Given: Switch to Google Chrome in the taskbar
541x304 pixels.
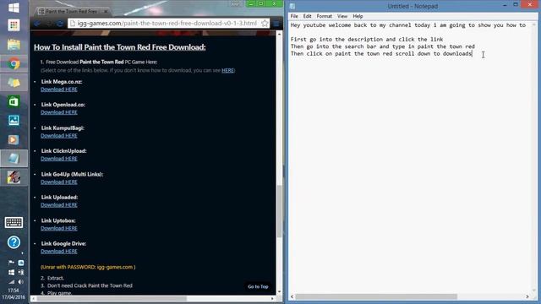Looking at the screenshot, I should (14, 64).
